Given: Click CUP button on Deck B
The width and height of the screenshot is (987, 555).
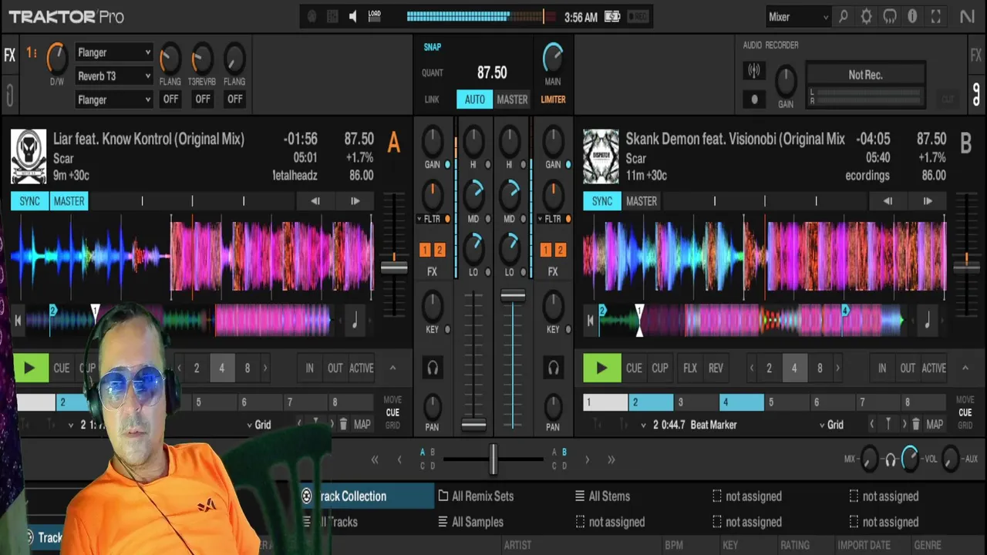Looking at the screenshot, I should pyautogui.click(x=660, y=368).
